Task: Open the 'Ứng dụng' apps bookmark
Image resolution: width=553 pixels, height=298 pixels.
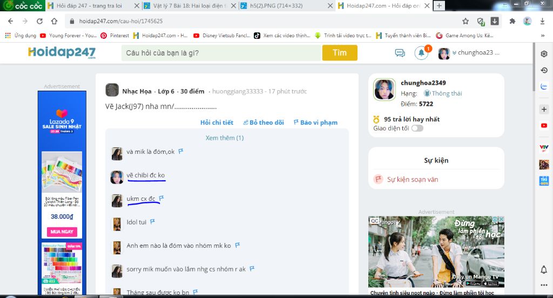Action: [x=21, y=36]
